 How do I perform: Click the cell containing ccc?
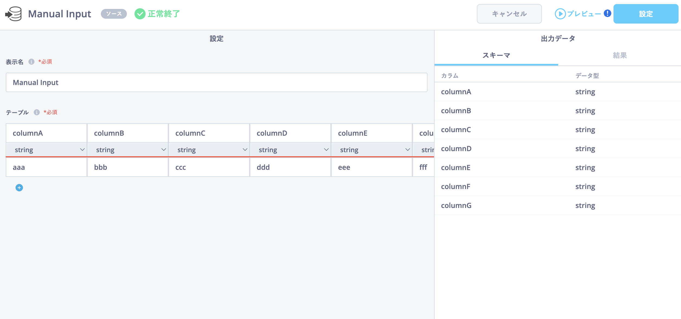209,167
